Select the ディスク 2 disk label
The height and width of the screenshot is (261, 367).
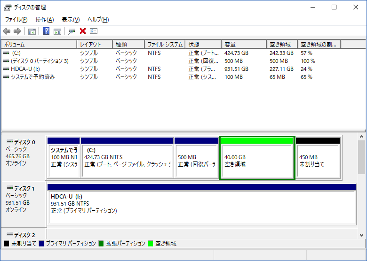point(24,234)
